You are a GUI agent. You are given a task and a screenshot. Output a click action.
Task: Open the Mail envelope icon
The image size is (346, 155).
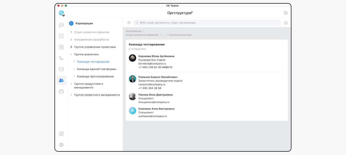(x=61, y=69)
